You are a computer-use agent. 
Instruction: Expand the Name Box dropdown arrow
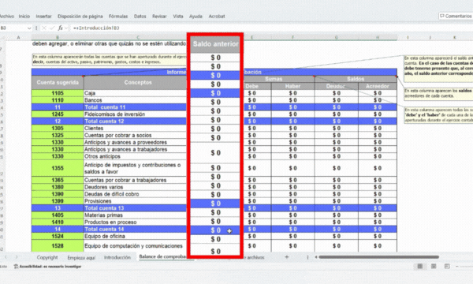(x=29, y=28)
